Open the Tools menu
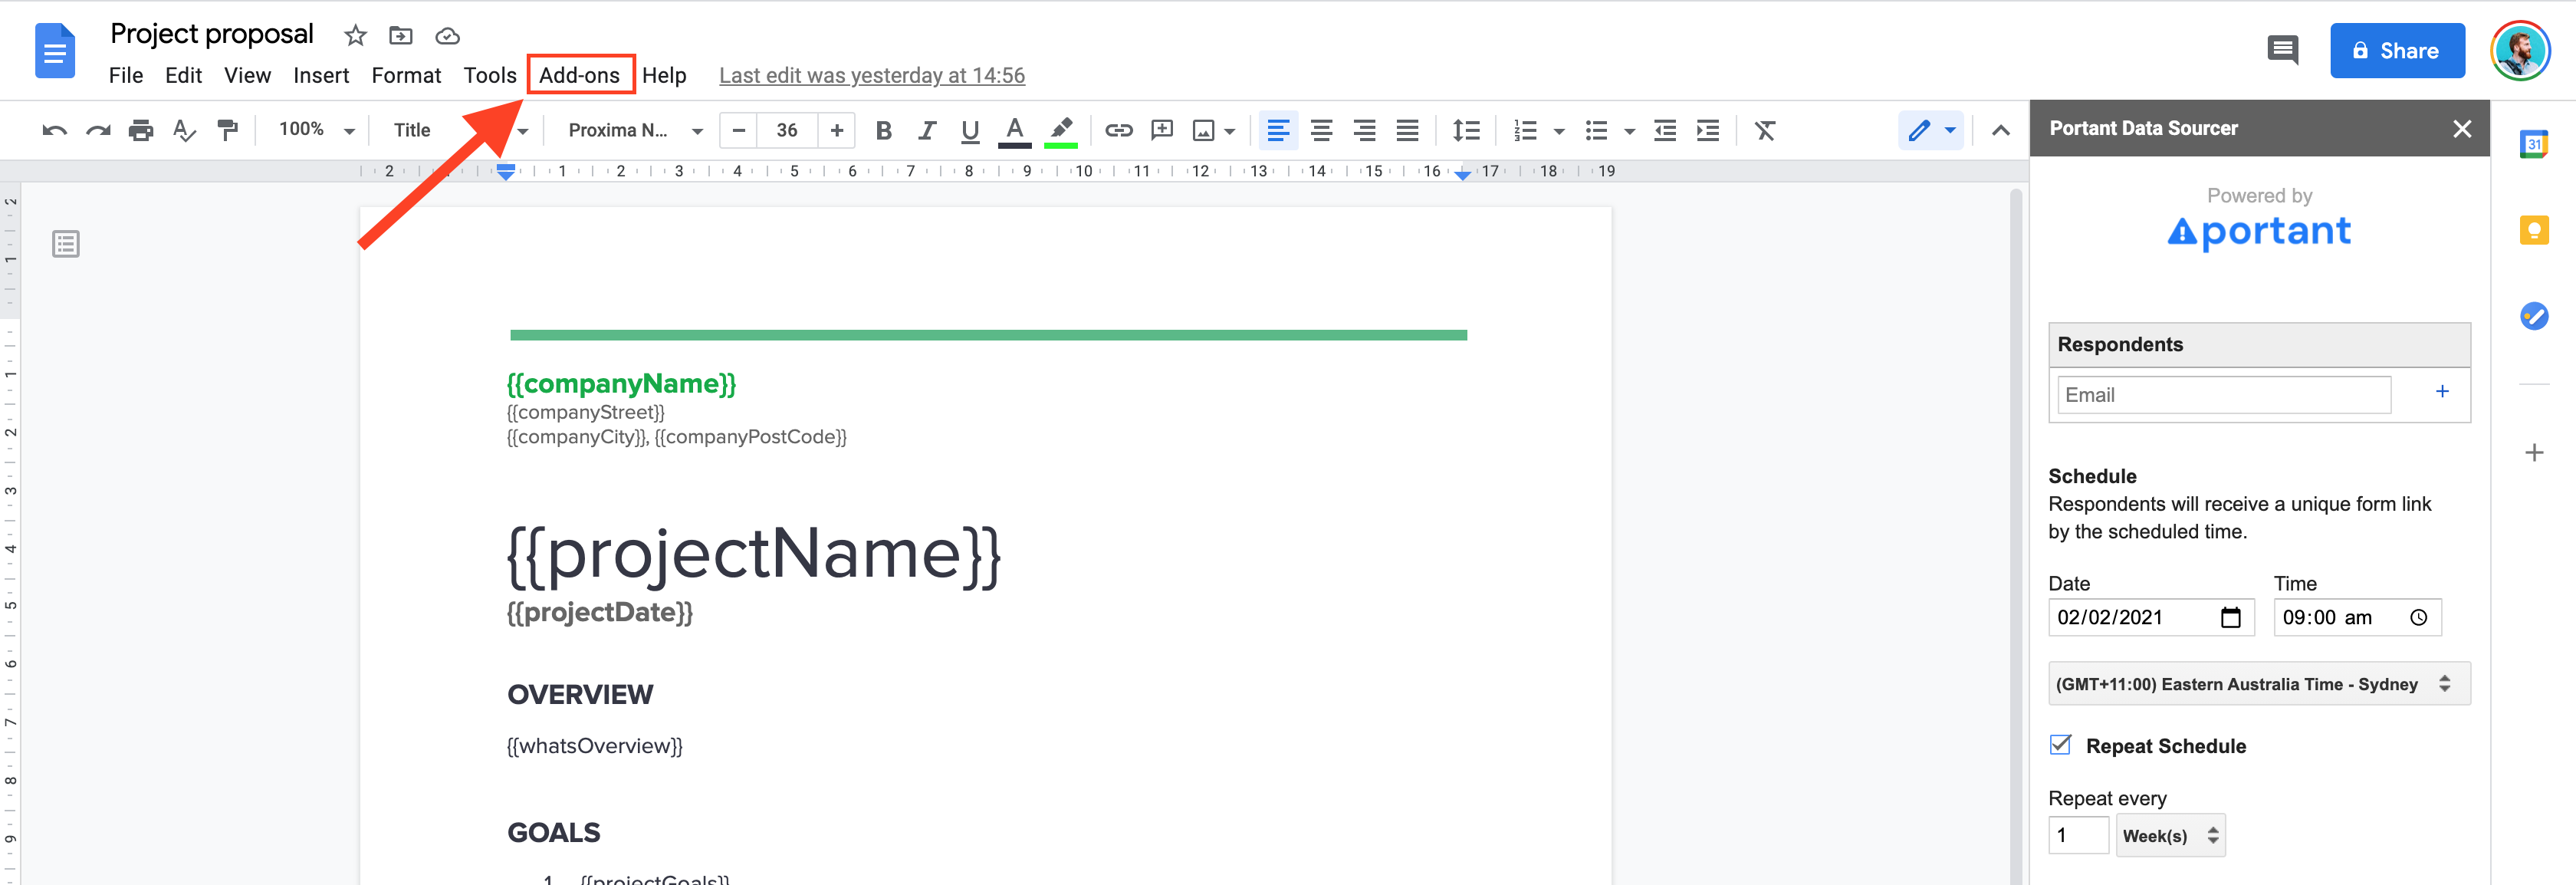Screen dimensions: 2576x885 click(x=490, y=75)
